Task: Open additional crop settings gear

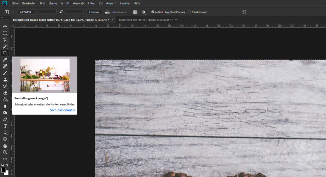Action: (x=144, y=12)
